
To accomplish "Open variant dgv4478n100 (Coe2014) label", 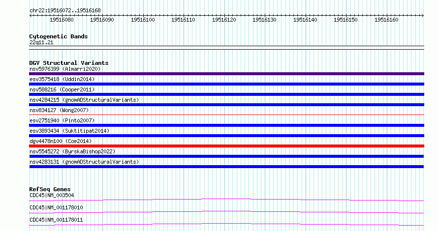I will (x=61, y=141).
